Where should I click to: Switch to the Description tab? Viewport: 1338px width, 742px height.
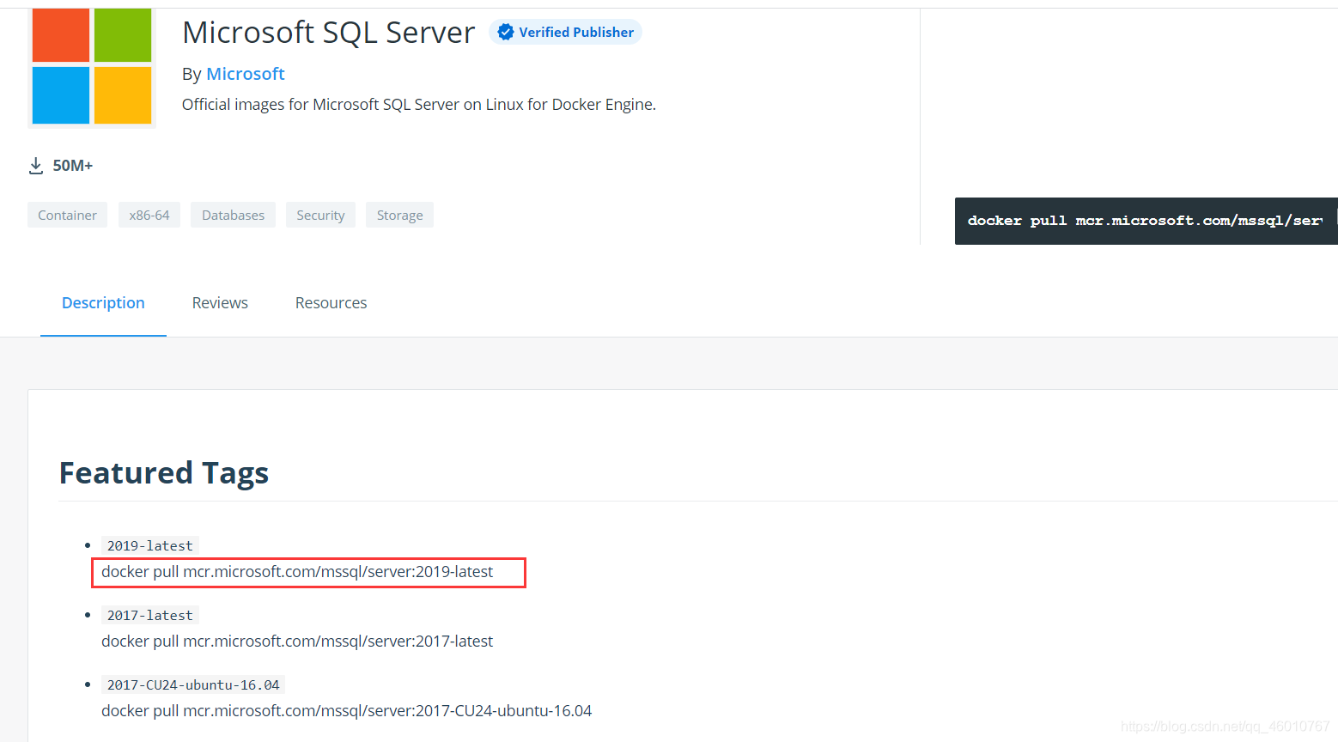tap(103, 303)
